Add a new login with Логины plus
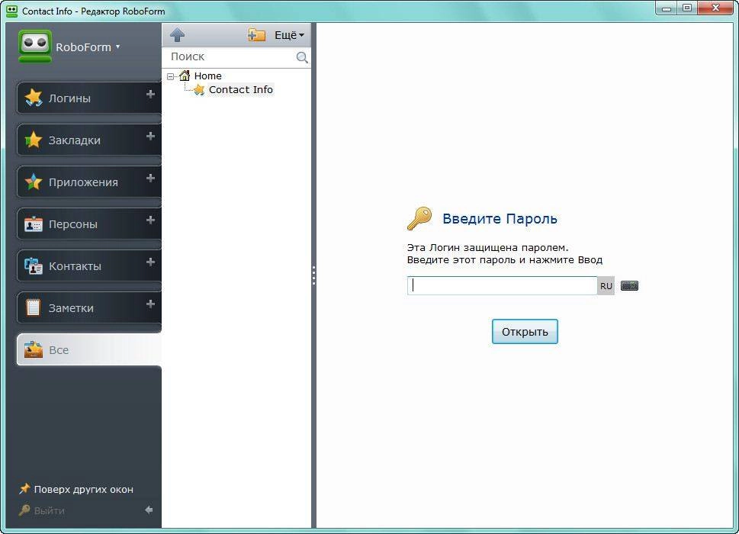Viewport: 739px width, 534px height. point(150,94)
